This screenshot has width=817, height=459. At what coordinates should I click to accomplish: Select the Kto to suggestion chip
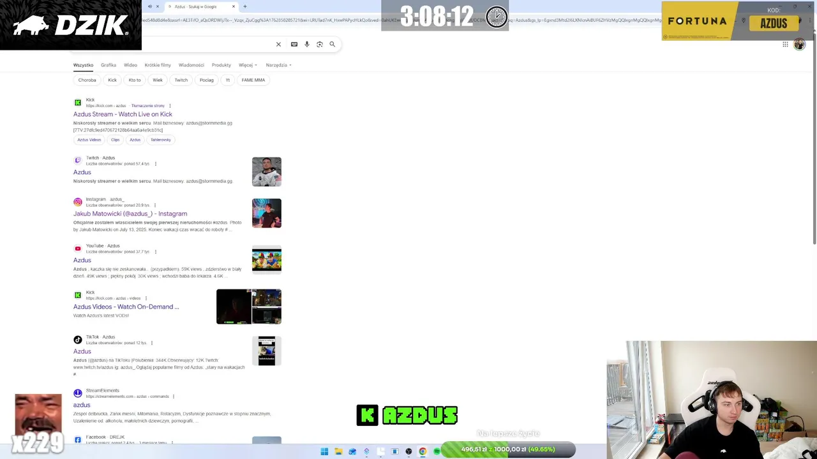[x=135, y=80]
